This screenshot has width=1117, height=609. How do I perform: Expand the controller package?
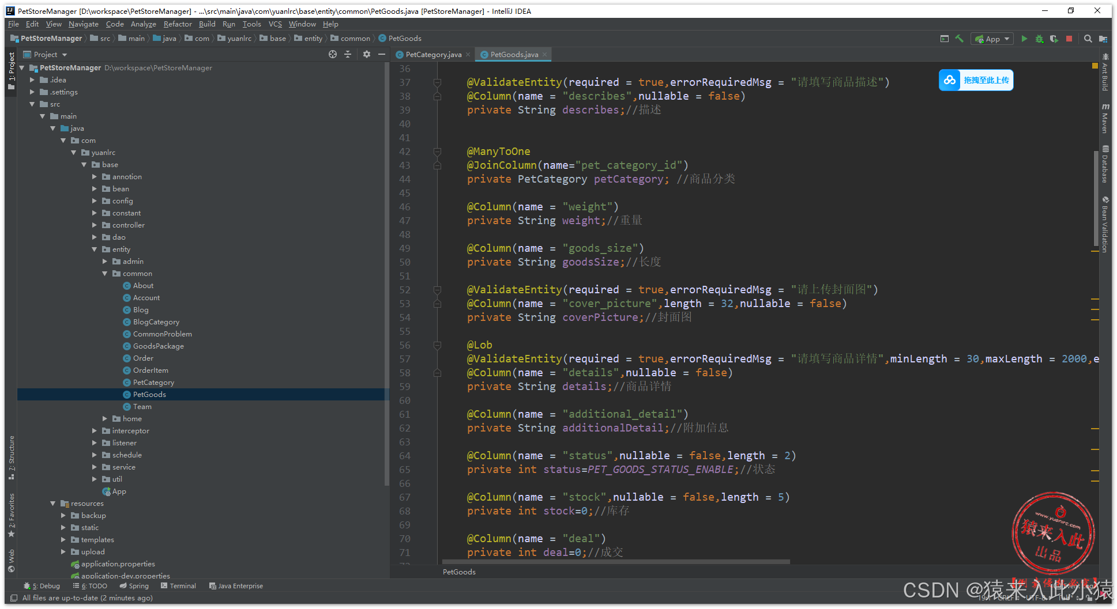pyautogui.click(x=95, y=225)
